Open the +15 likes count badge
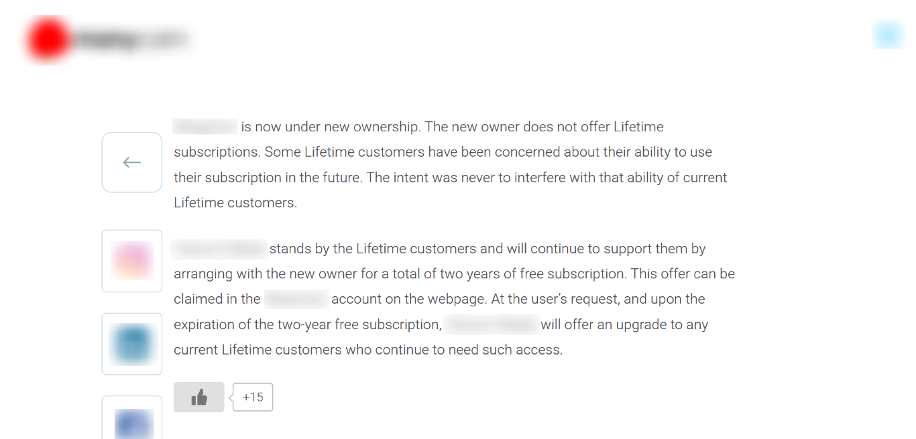This screenshot has width=916, height=439. pyautogui.click(x=253, y=397)
